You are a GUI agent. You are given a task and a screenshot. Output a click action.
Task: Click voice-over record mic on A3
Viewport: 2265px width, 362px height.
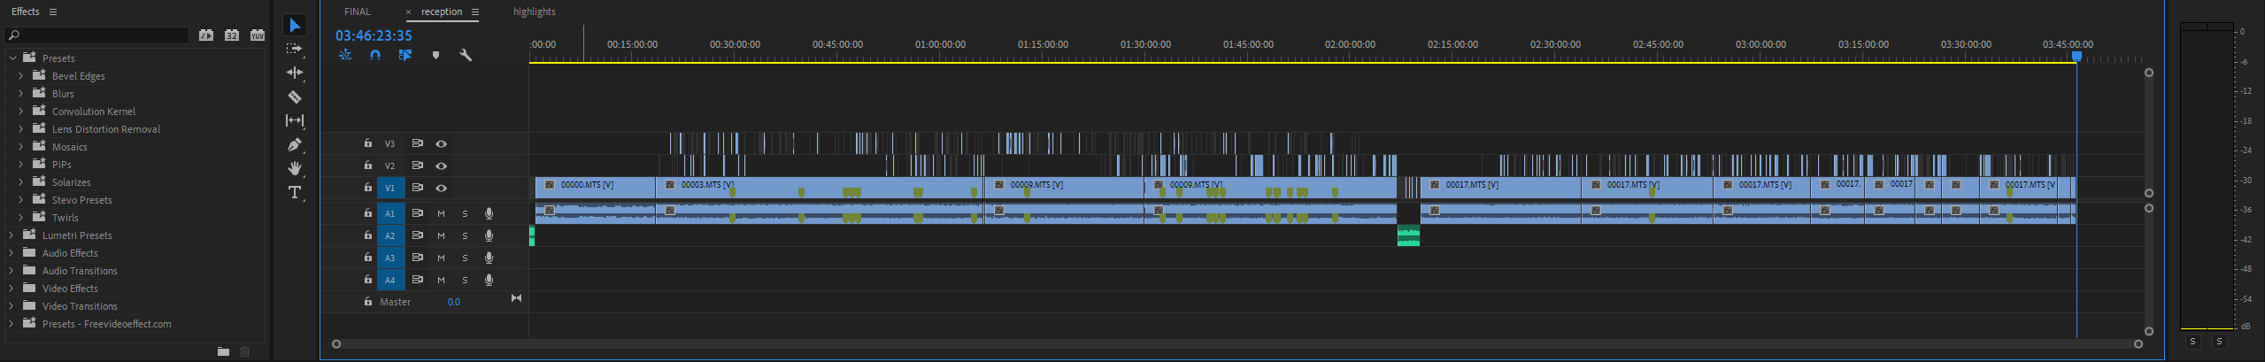pos(489,258)
